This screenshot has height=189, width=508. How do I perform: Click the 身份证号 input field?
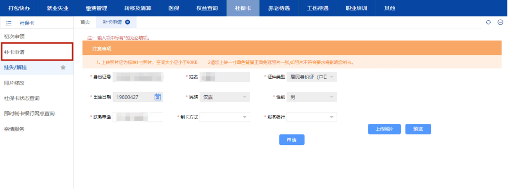point(138,77)
